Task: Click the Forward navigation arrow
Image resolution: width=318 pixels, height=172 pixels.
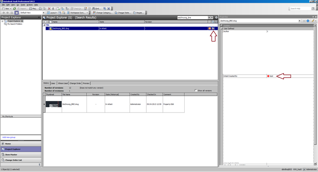Action: 8,13
